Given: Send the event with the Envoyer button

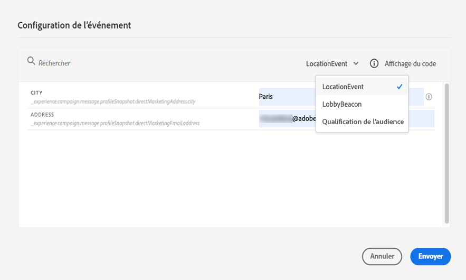Looking at the screenshot, I should click(x=430, y=256).
